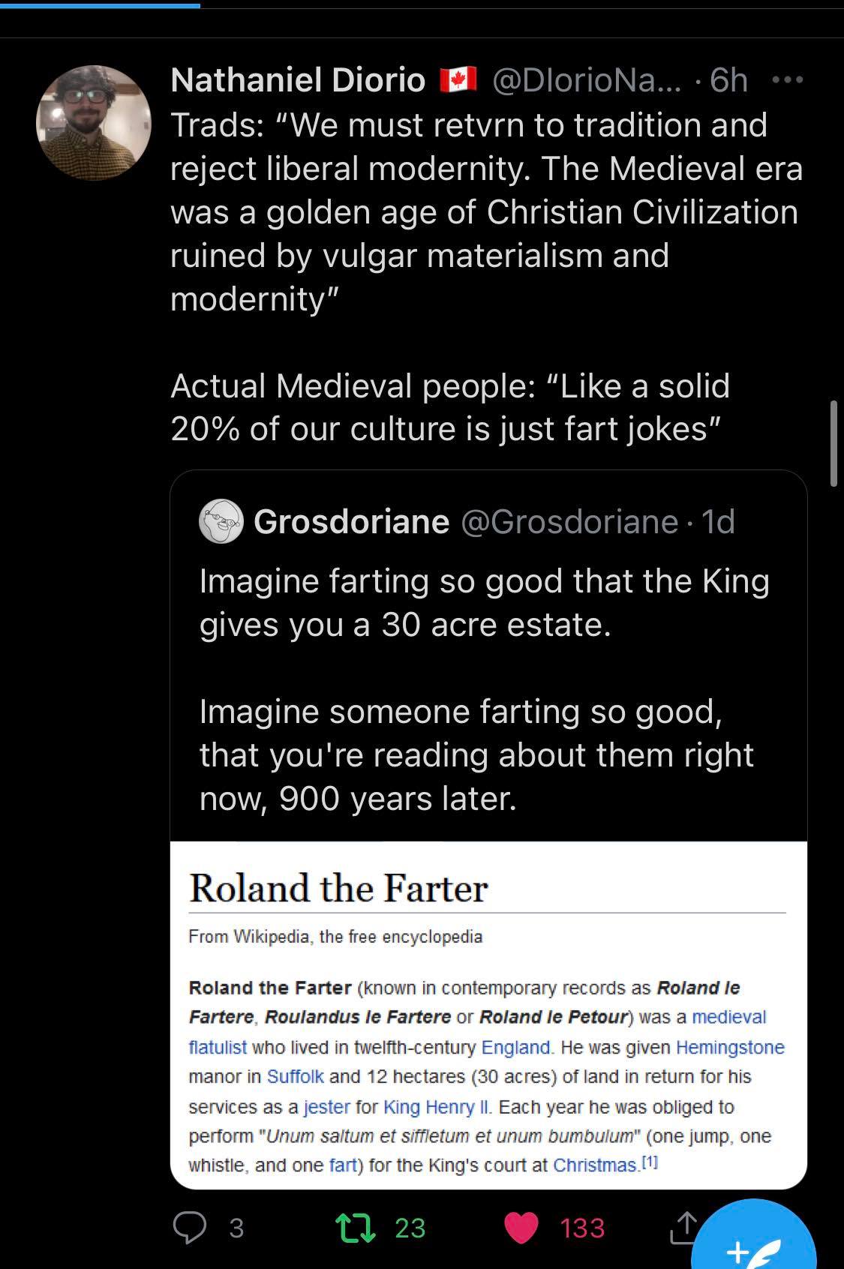Click the 'jester' link
The height and width of the screenshot is (1269, 844).
pos(326,1106)
